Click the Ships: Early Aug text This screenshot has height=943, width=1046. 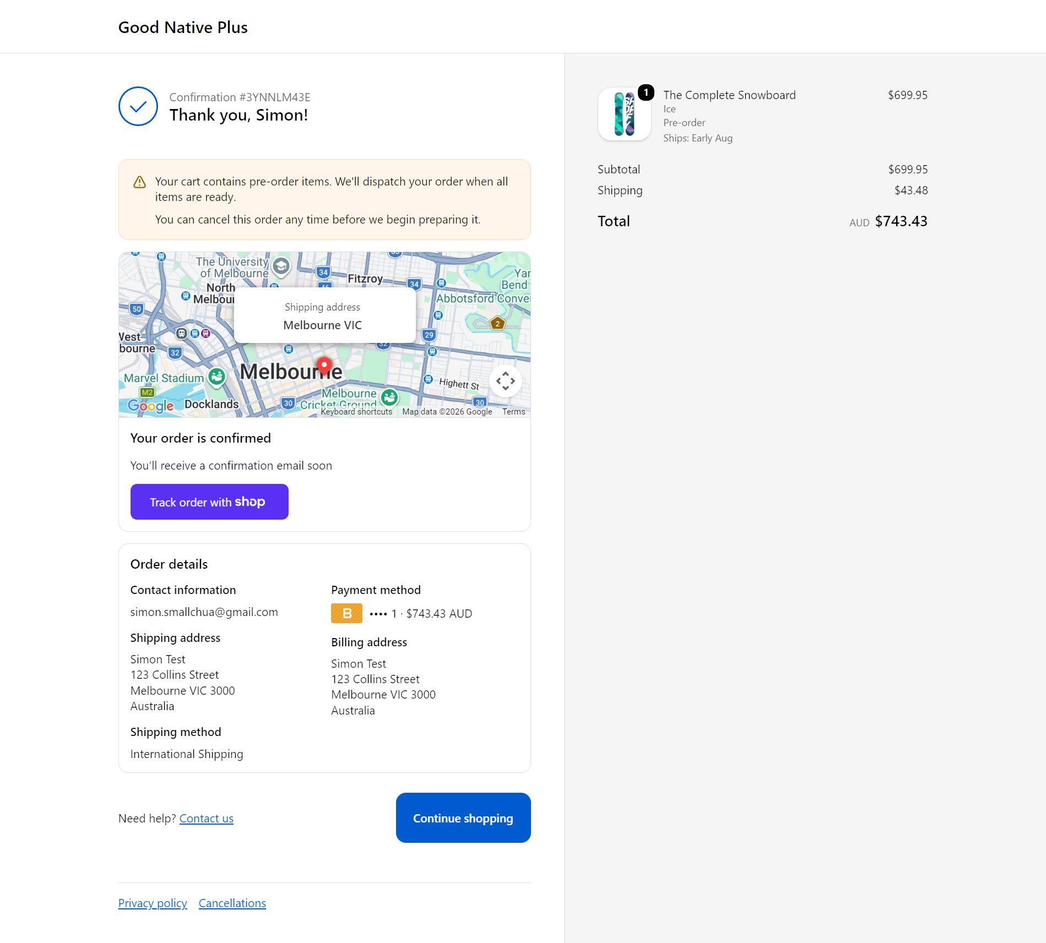pos(698,138)
